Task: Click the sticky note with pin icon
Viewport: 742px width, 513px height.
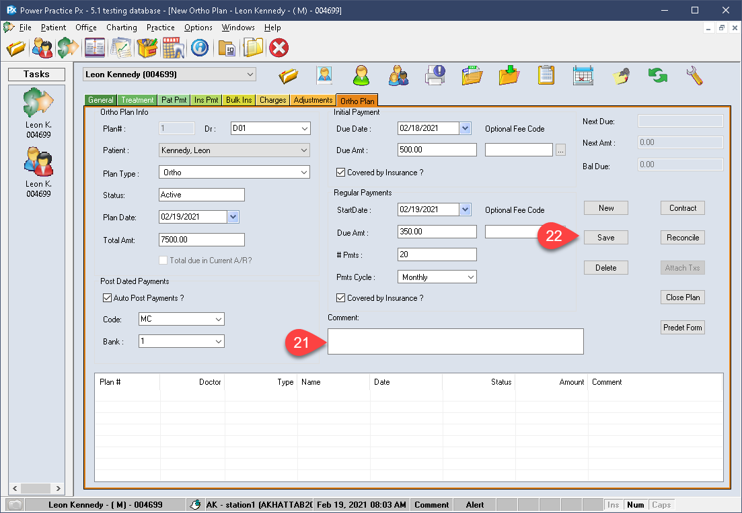Action: tap(621, 76)
